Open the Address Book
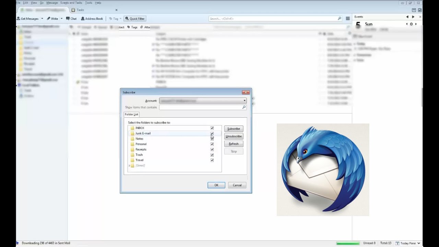 tap(92, 19)
